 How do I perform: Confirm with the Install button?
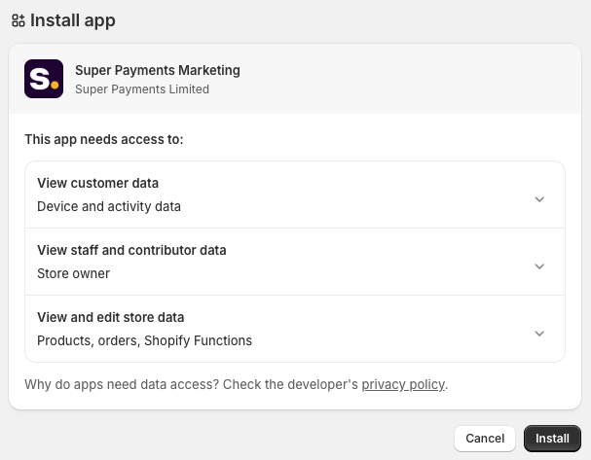(552, 439)
